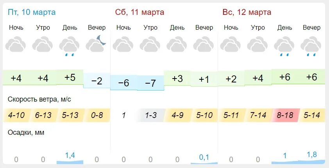Click the Осадки, мм label

pyautogui.click(x=26, y=132)
